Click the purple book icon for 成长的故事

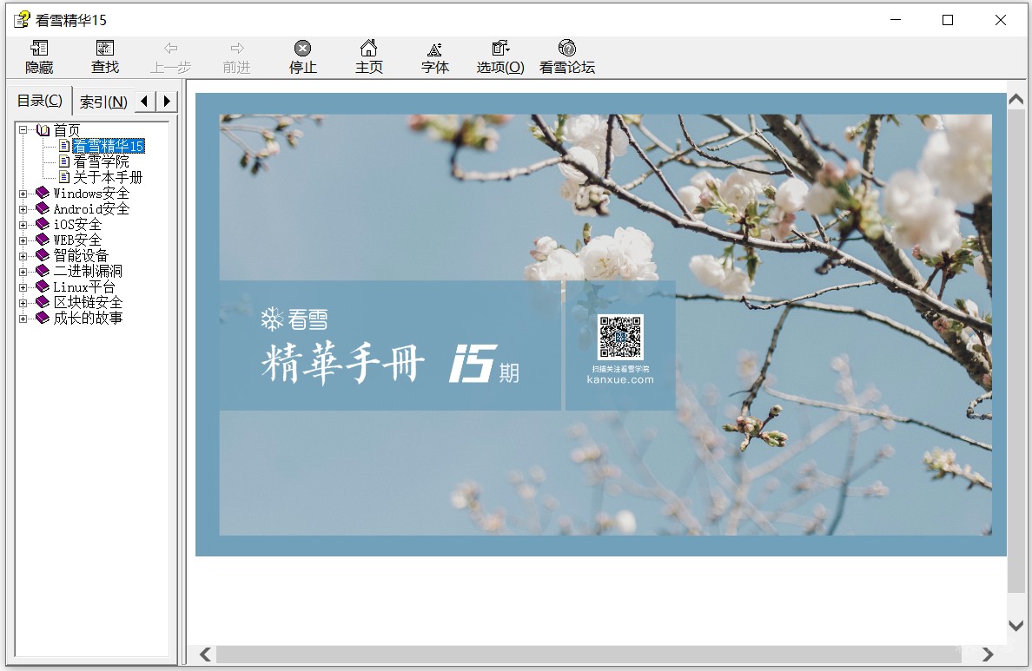click(x=43, y=318)
